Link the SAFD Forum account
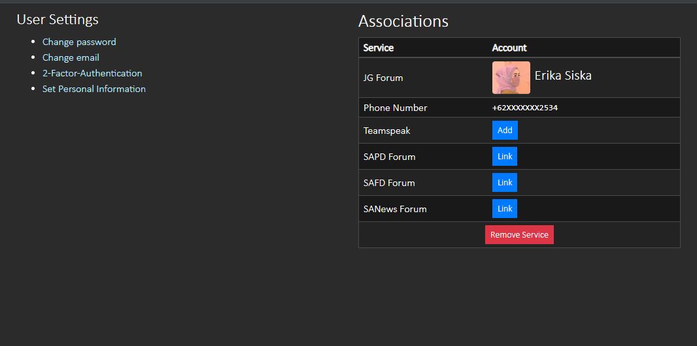The width and height of the screenshot is (697, 346). tap(505, 182)
